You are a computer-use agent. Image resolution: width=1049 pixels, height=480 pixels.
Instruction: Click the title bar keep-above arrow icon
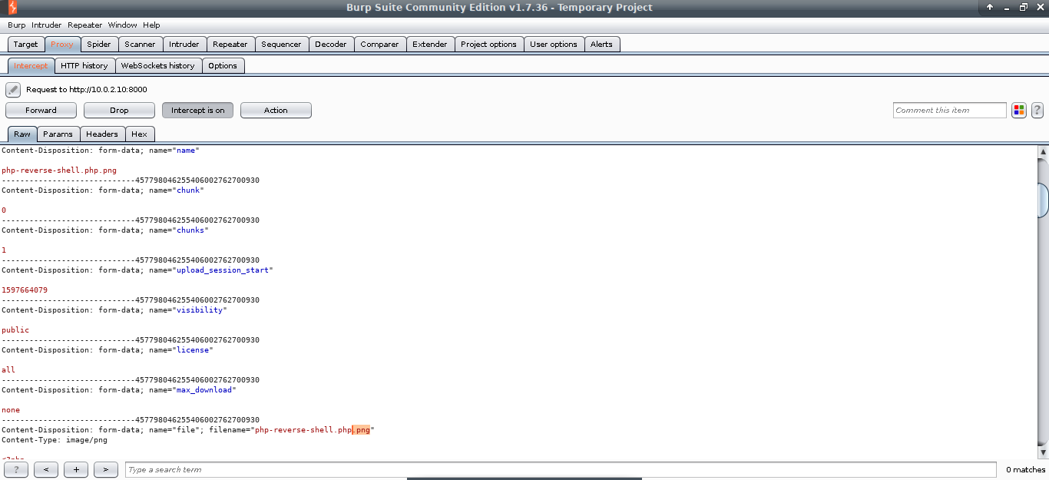[x=991, y=7]
